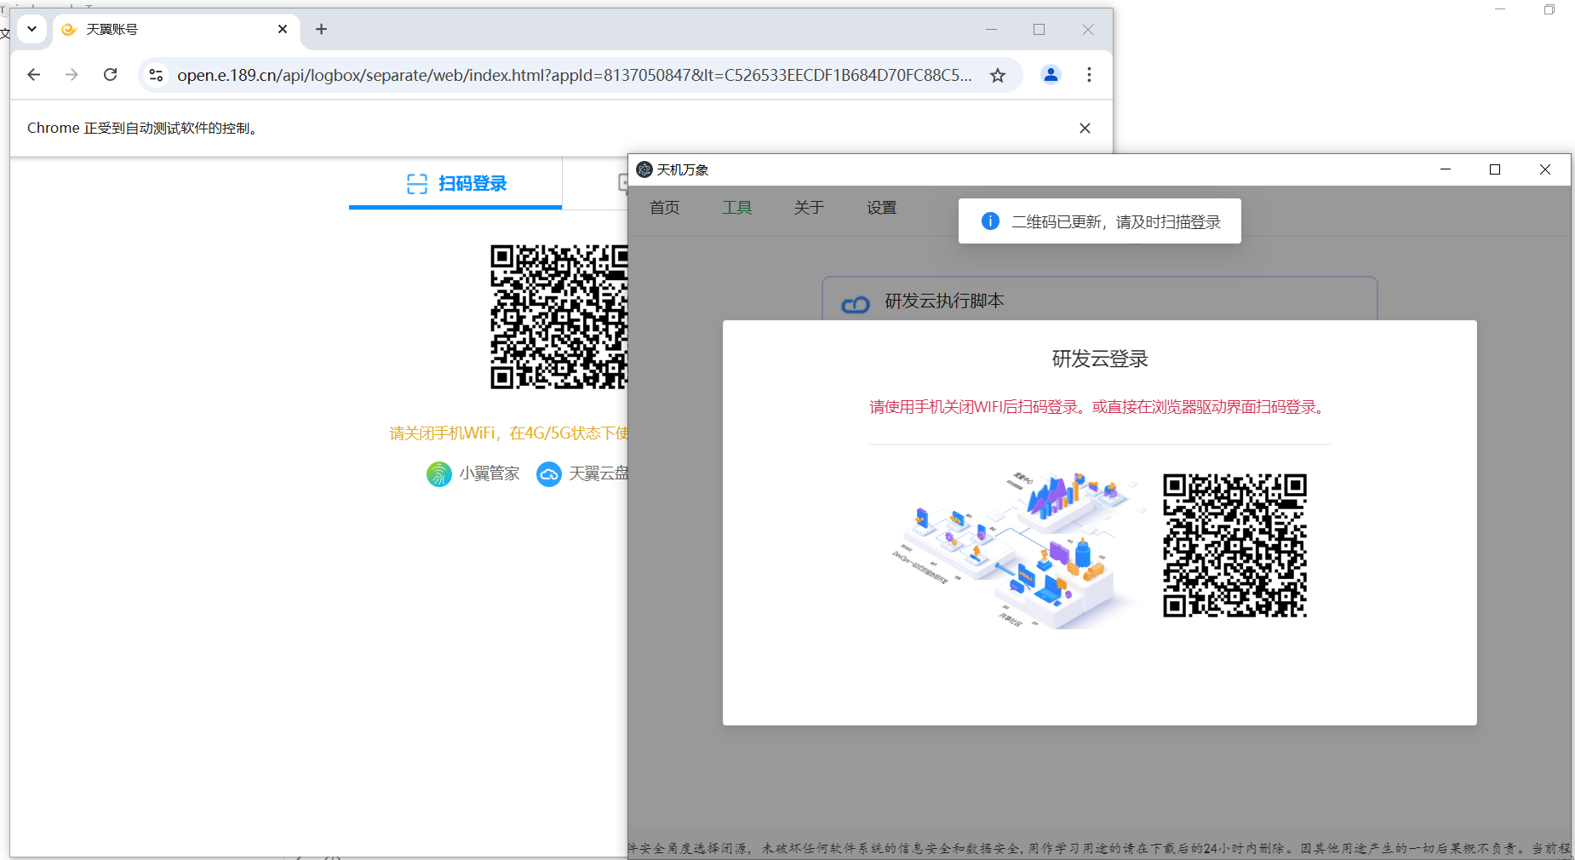Open the Chrome profile avatar
Viewport: 1575px width, 860px height.
pyautogui.click(x=1051, y=75)
